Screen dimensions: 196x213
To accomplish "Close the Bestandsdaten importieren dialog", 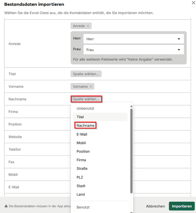I will (x=193, y=3).
